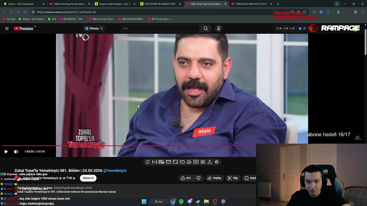Screen dimensions: 367x206
Task: Create a clip with Klip button
Action: tap(233, 178)
